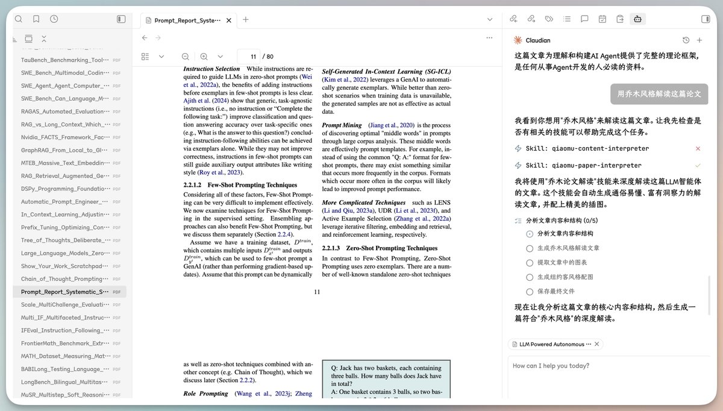Open the zoom level dropdown arrow
This screenshot has height=411, width=723.
tap(219, 57)
